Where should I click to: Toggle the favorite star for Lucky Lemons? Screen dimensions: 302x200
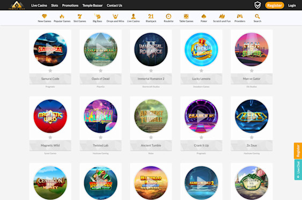[201, 70]
